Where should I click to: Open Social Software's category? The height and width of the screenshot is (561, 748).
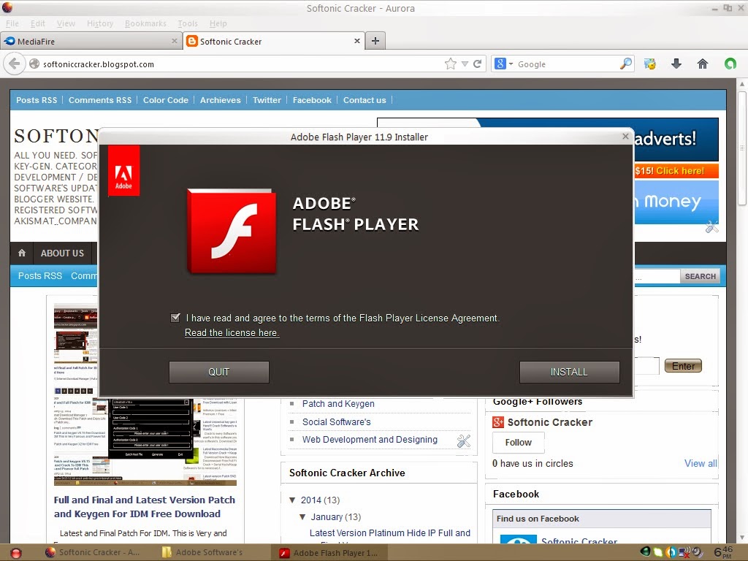(336, 421)
